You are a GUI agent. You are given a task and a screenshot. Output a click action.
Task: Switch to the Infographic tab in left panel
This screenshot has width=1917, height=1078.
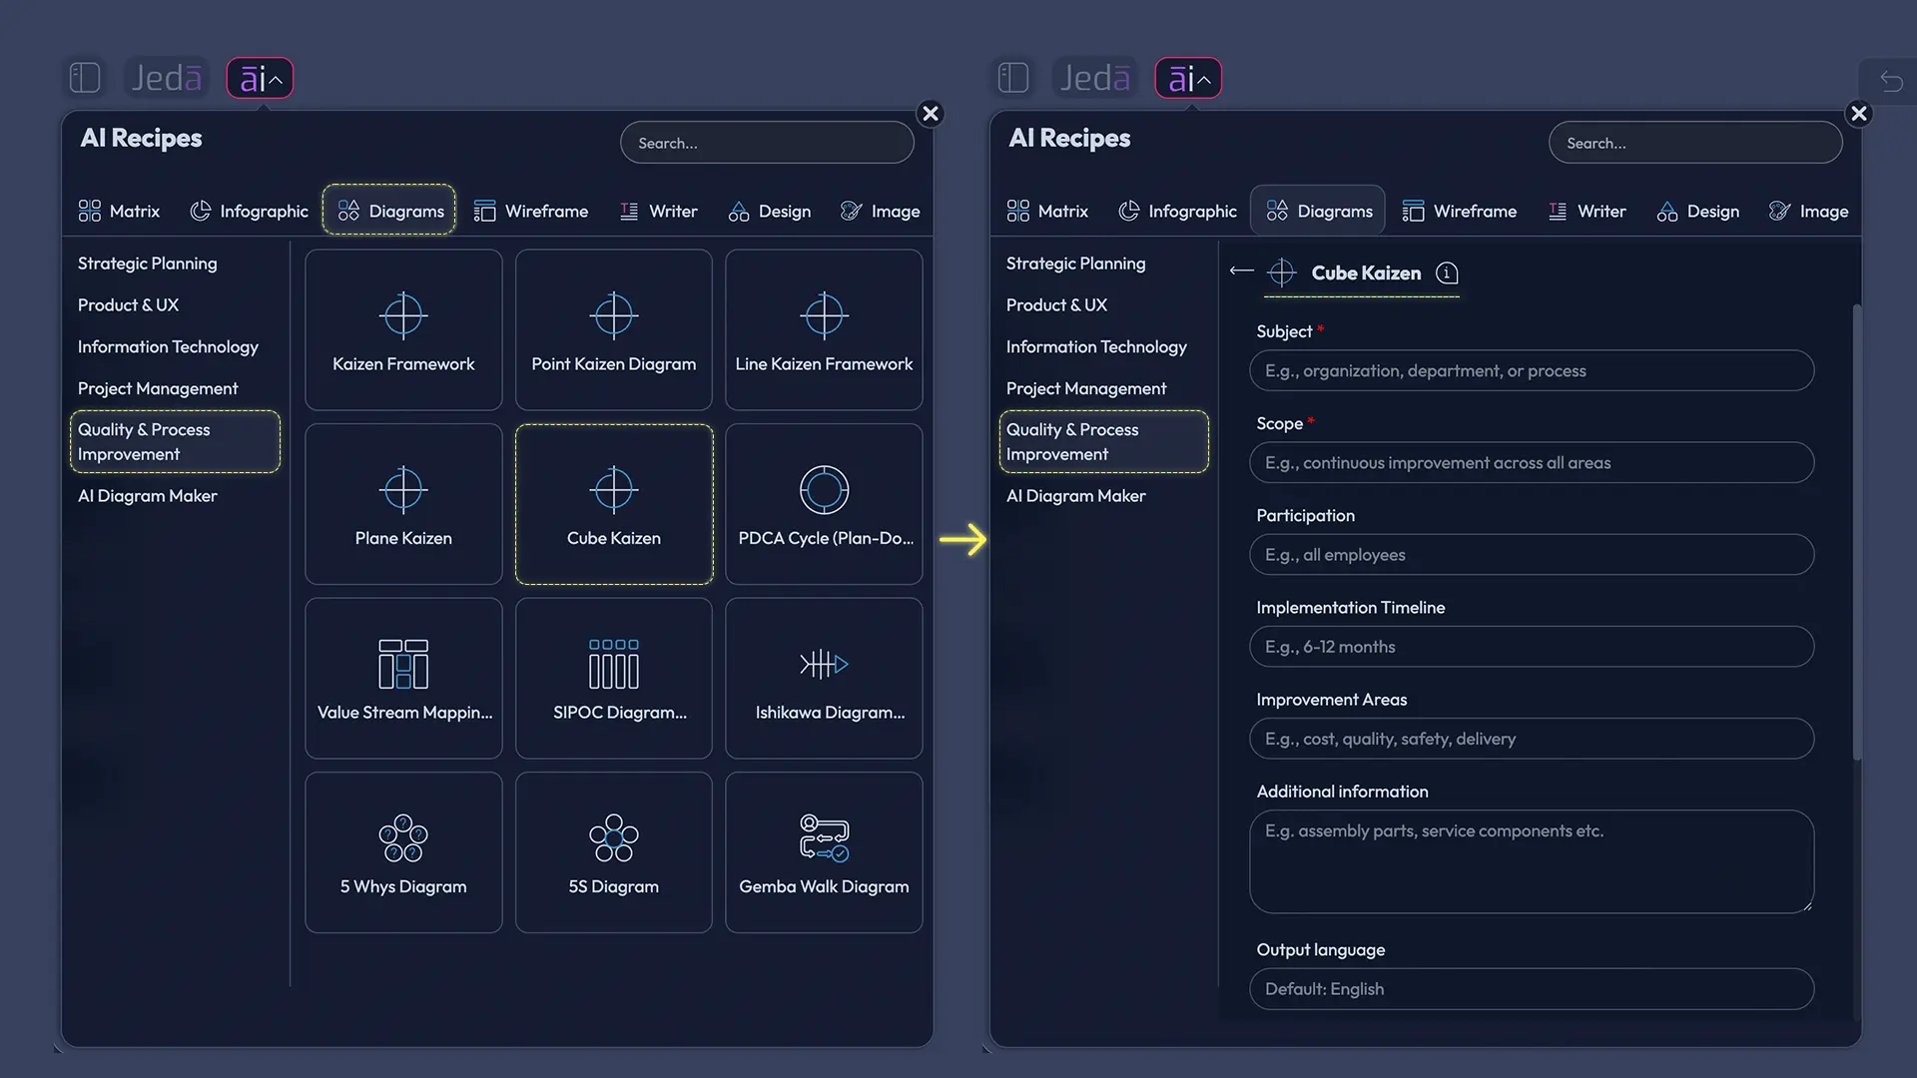coord(249,211)
